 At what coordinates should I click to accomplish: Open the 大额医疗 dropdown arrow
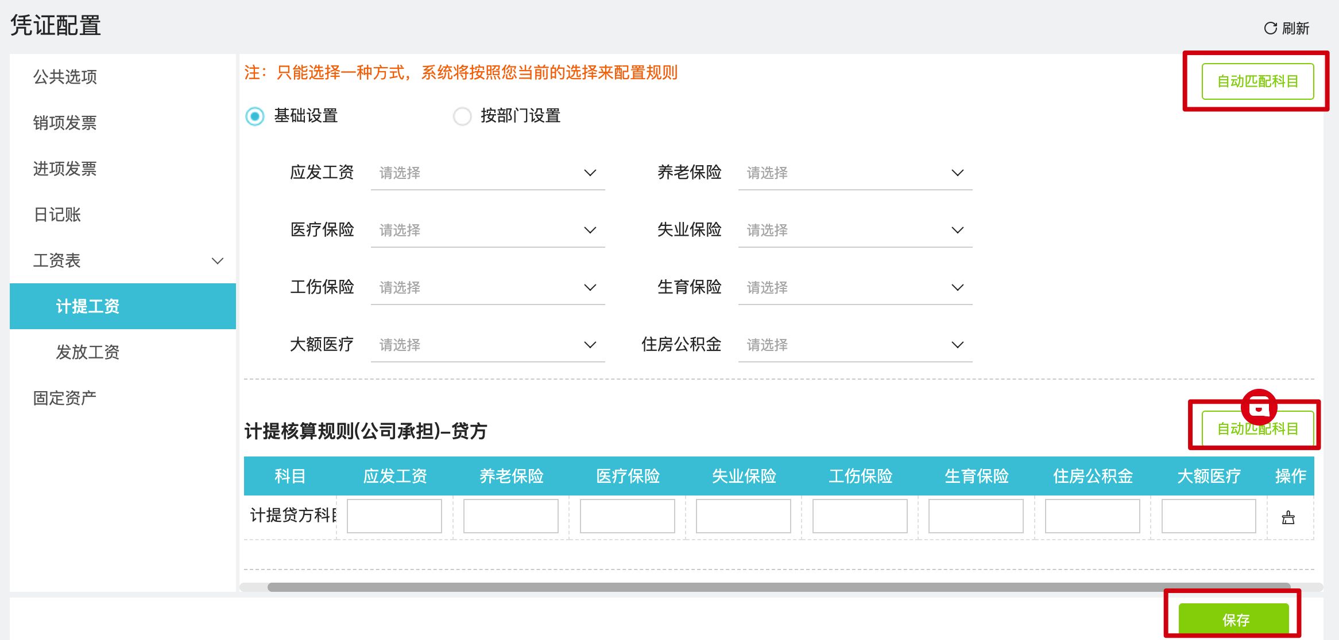[x=590, y=345]
